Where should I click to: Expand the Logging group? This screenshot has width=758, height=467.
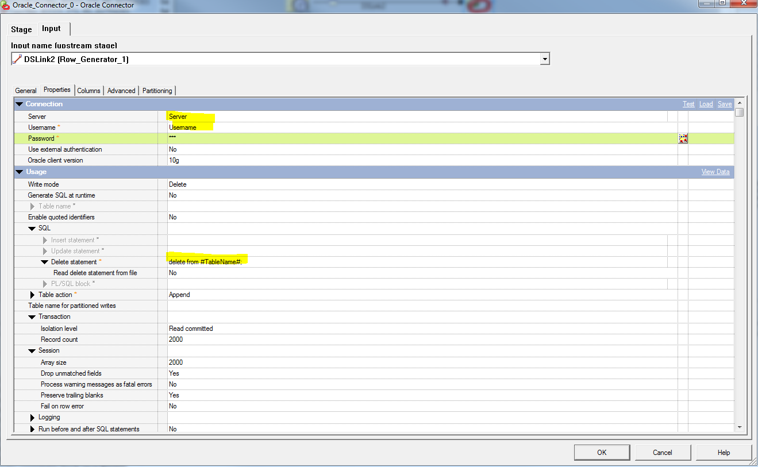[32, 418]
